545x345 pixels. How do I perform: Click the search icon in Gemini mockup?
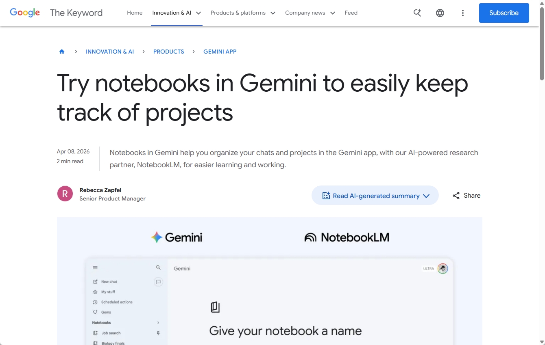click(x=158, y=267)
